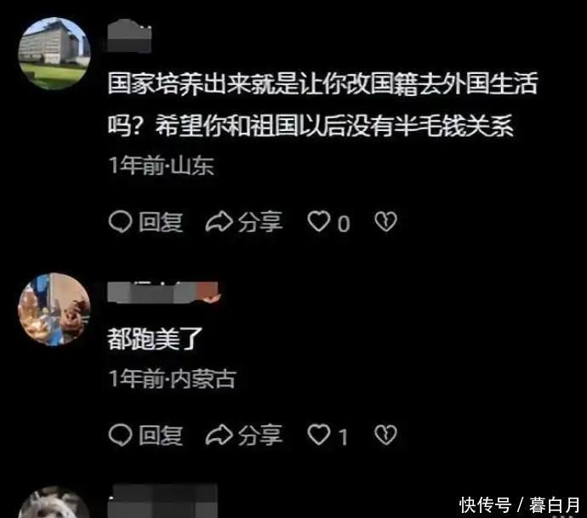Tap 回复 text under 内蒙古 comment

(161, 435)
